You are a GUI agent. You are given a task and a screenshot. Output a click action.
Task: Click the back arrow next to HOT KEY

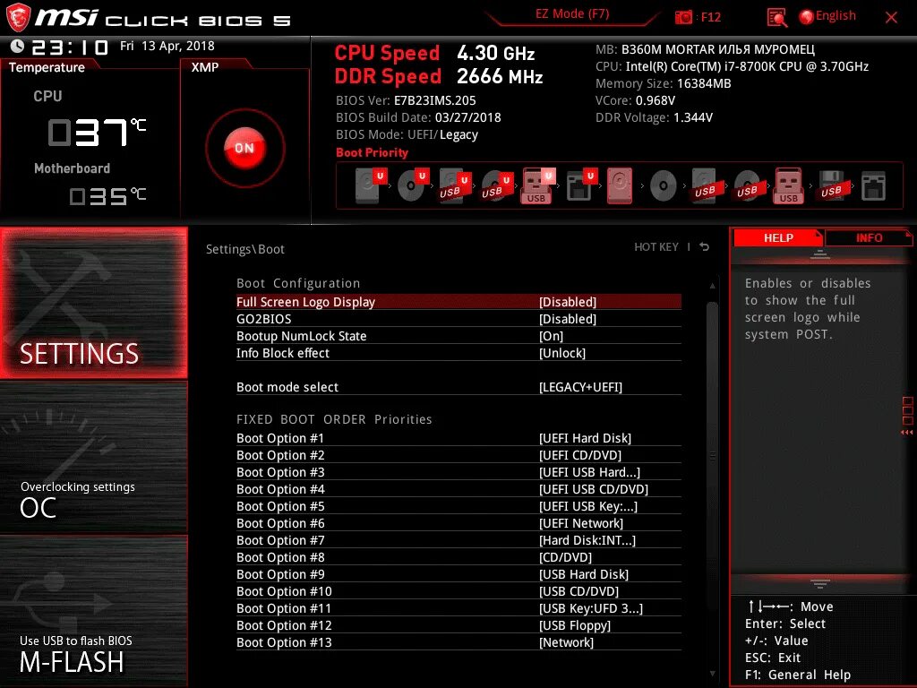pyautogui.click(x=704, y=247)
